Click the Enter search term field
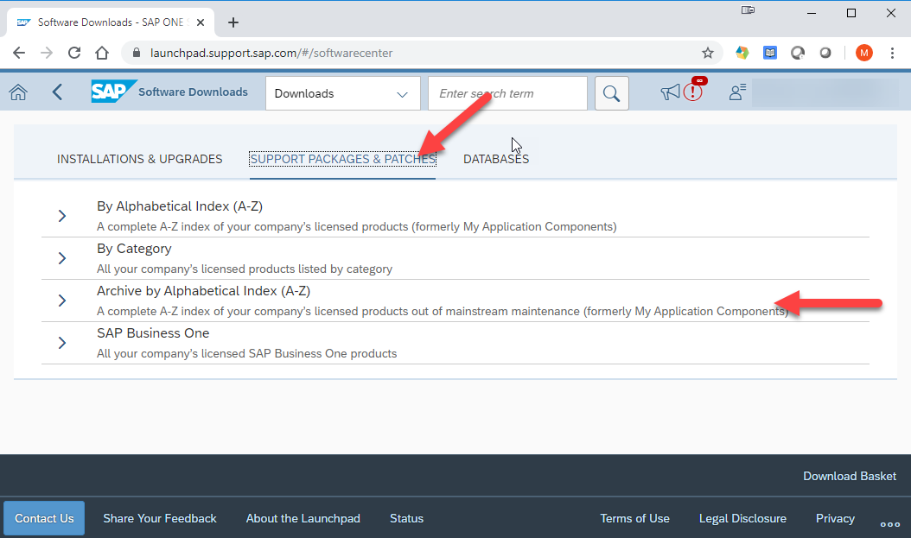Screen dimensions: 911x538 pos(507,93)
